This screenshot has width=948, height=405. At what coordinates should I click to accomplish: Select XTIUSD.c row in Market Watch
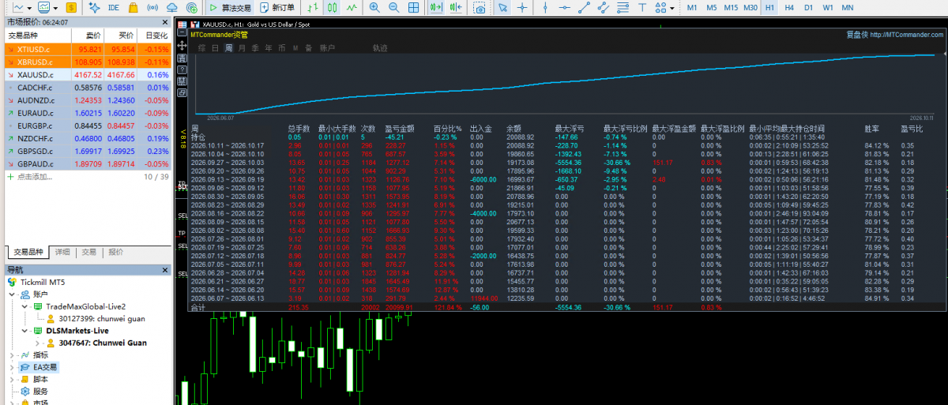[x=88, y=49]
